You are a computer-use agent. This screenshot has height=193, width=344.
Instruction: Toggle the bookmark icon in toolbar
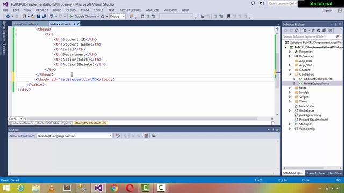pyautogui.click(x=228, y=17)
